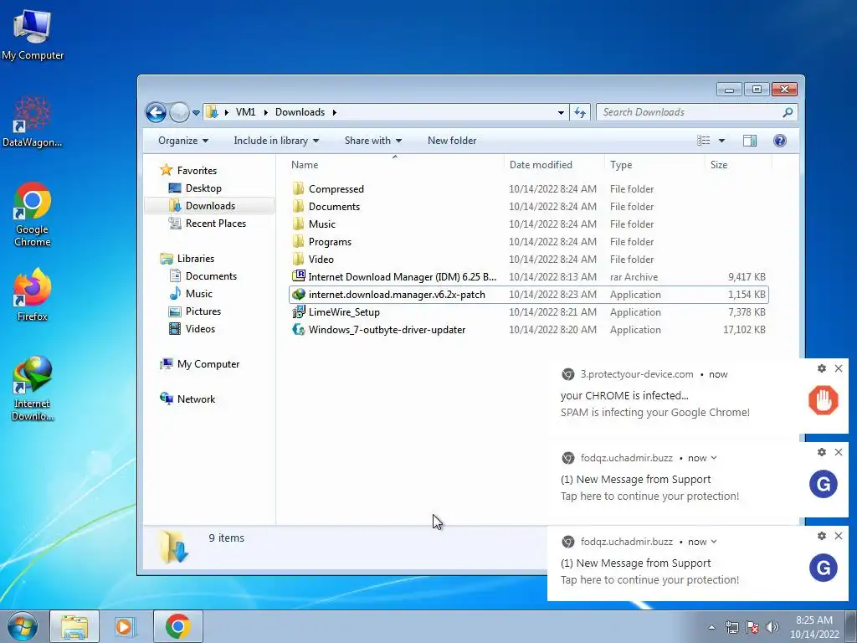Select Windows_7-outbyte-driver-updater file
This screenshot has height=643, width=857.
click(x=529, y=330)
